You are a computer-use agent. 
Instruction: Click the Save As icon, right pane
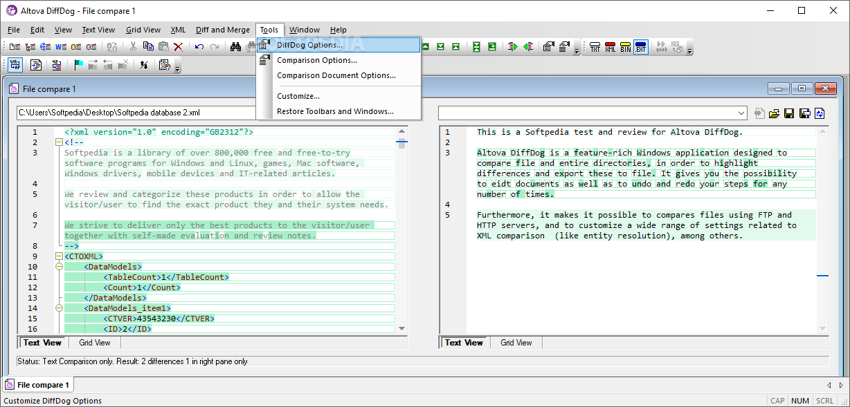[805, 113]
